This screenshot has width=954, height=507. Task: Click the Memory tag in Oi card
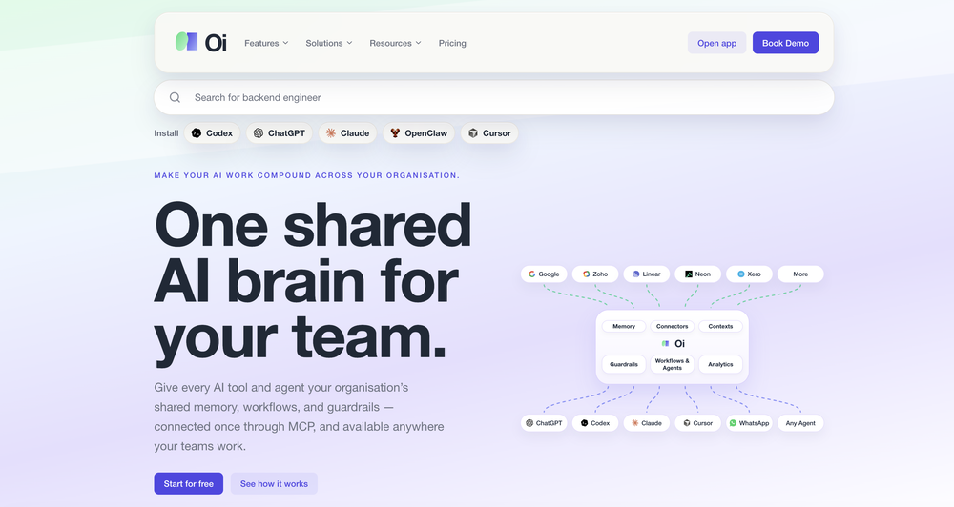[624, 327]
